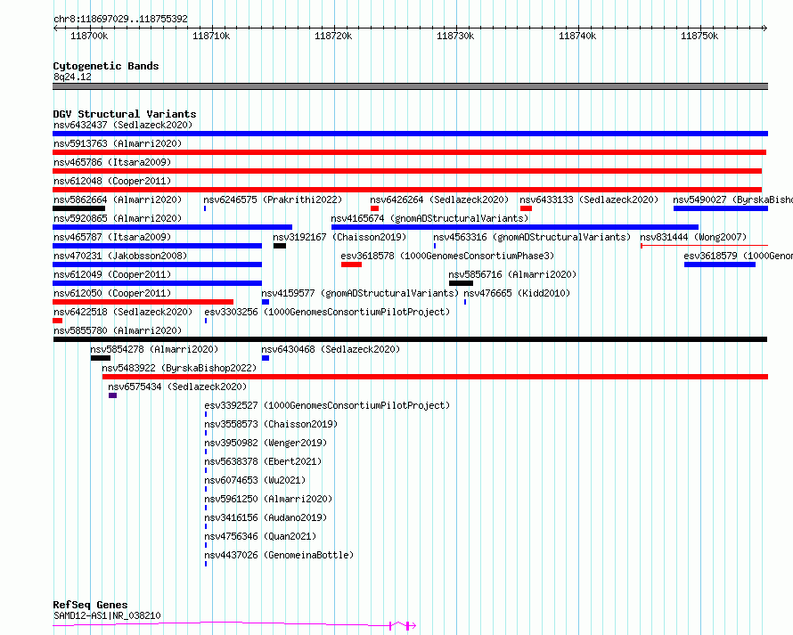Click the nsv470231 (Jakobsson2008) label

[x=120, y=256]
